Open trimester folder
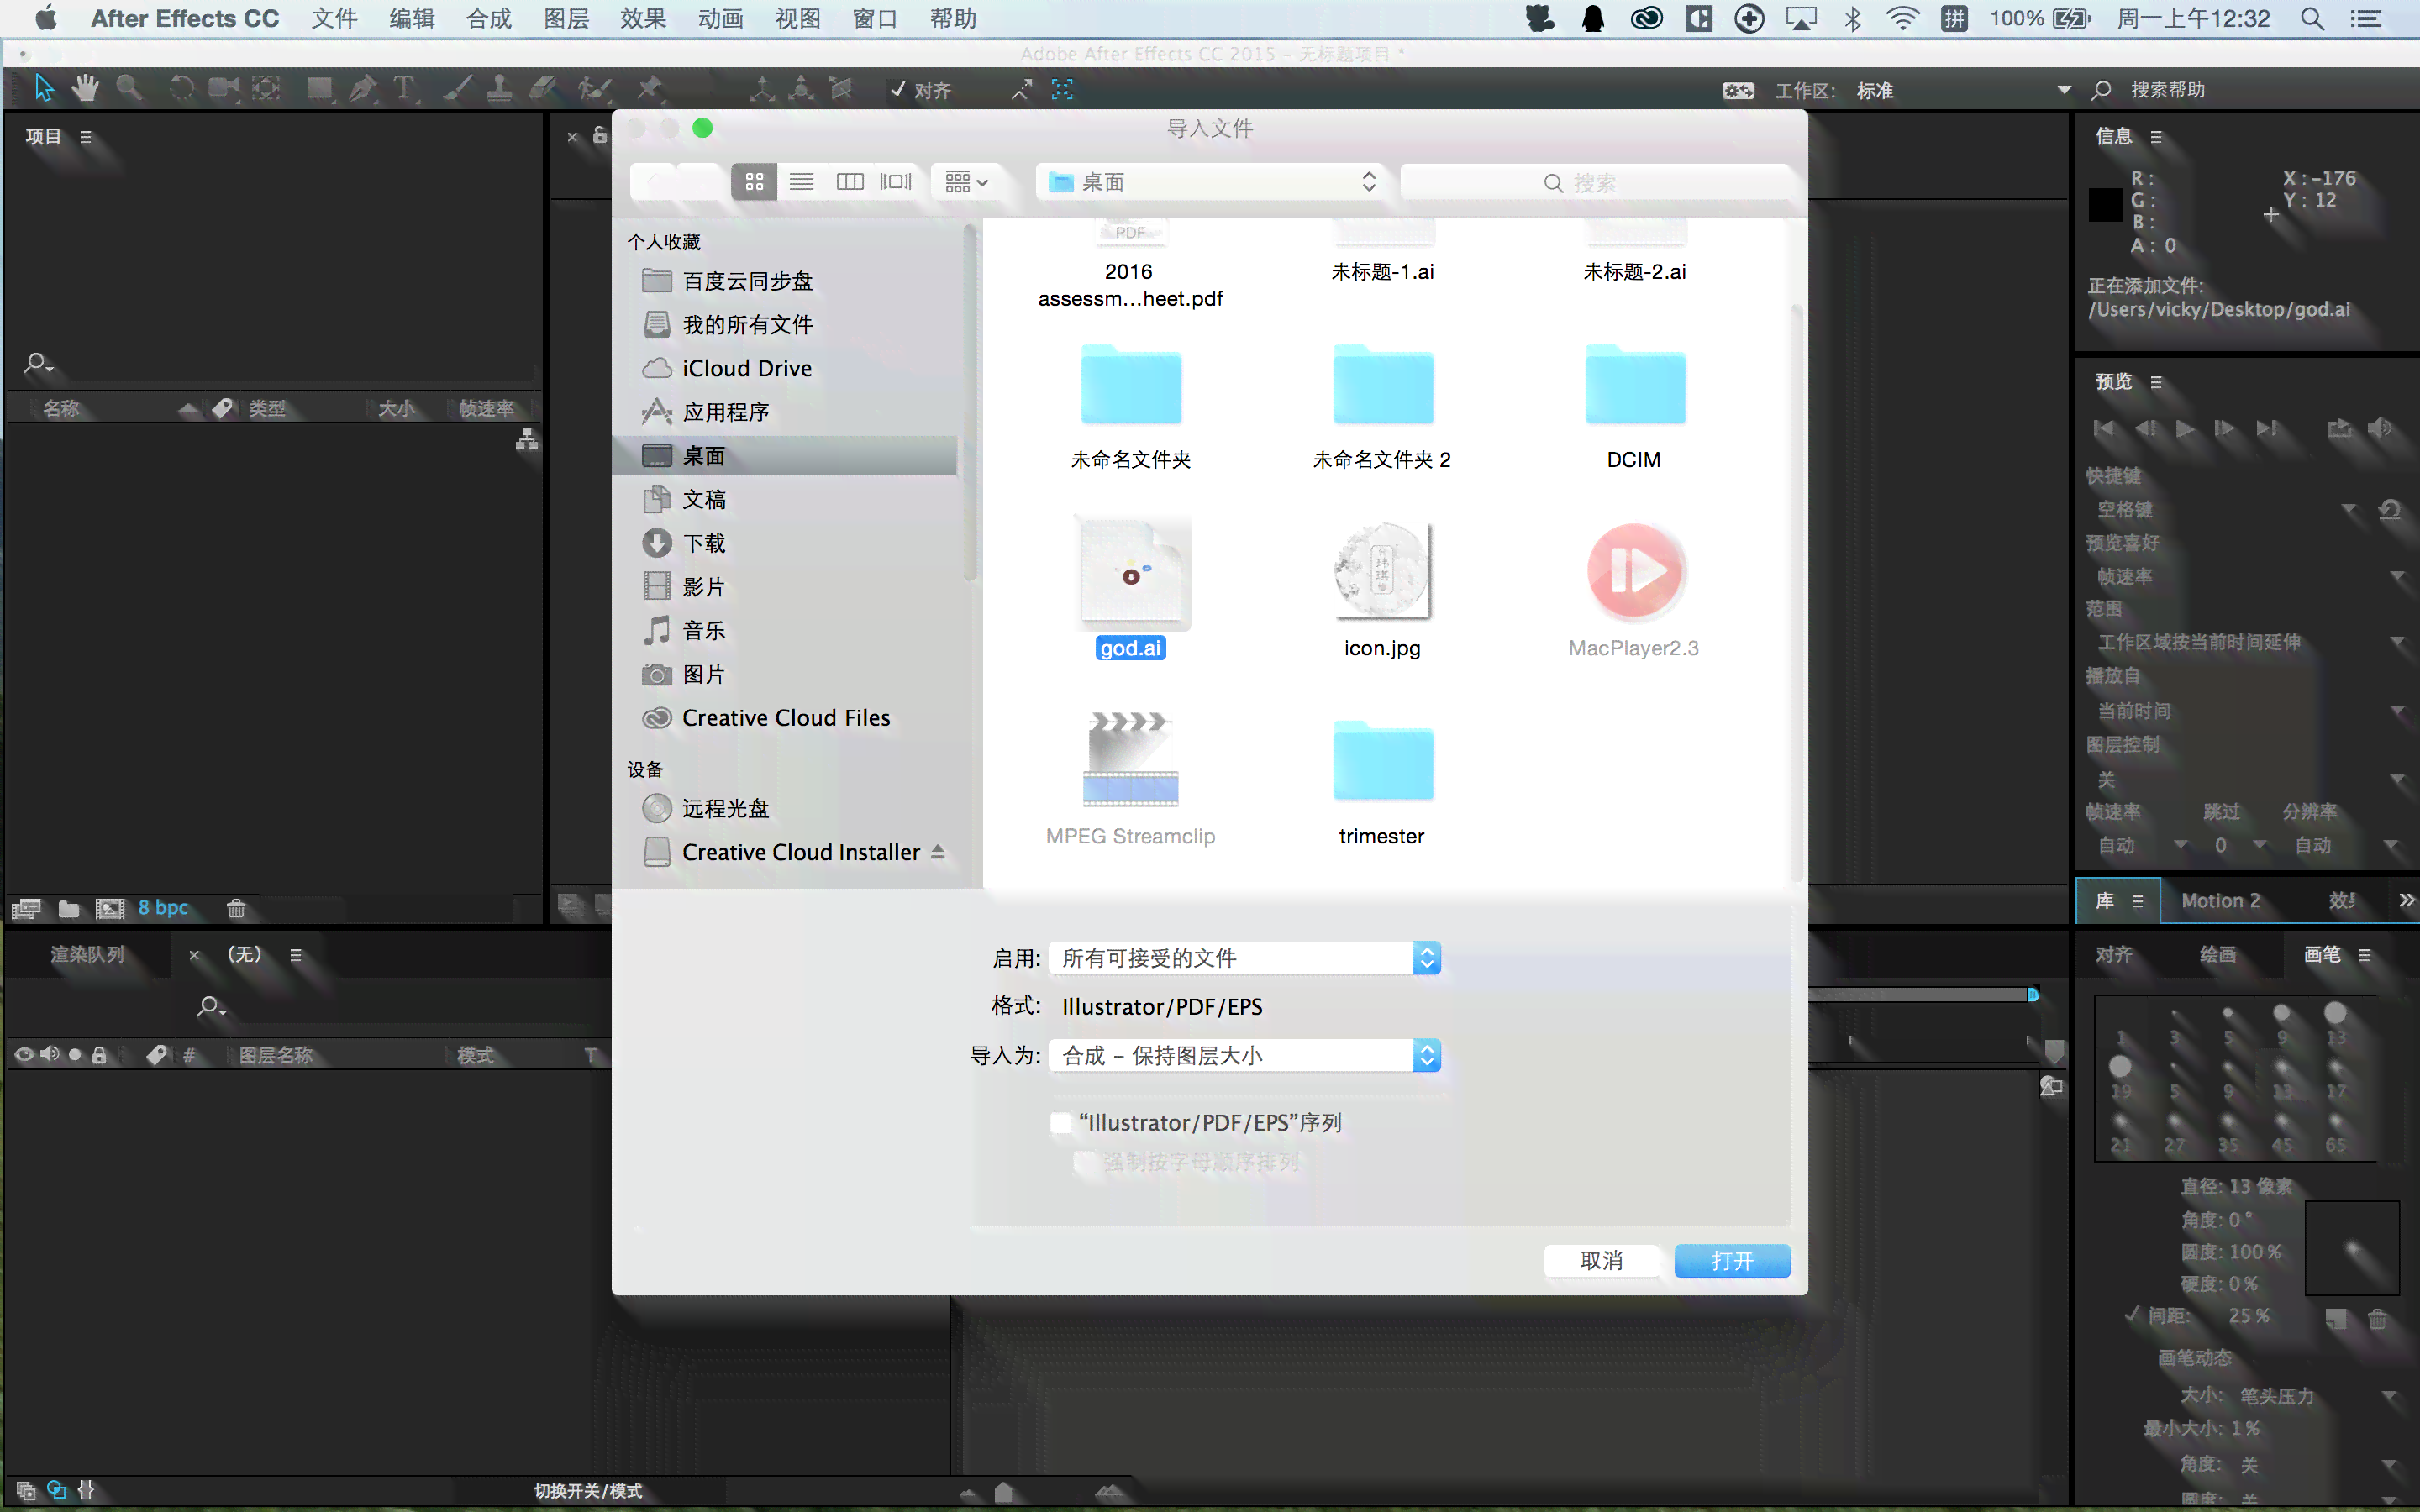This screenshot has height=1512, width=2420. coord(1383,762)
